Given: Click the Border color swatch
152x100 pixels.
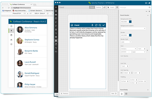Looking at the screenshot, I should pyautogui.click(x=130, y=35).
